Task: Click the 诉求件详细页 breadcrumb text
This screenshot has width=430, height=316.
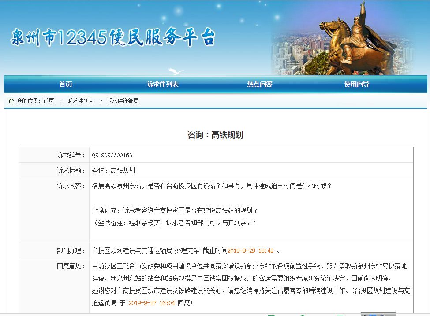Action: tap(123, 101)
